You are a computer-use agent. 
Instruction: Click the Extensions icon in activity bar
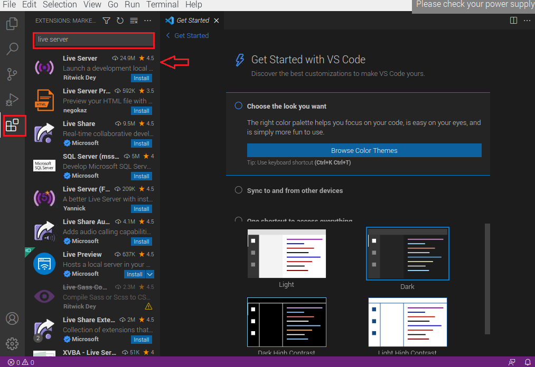point(12,125)
